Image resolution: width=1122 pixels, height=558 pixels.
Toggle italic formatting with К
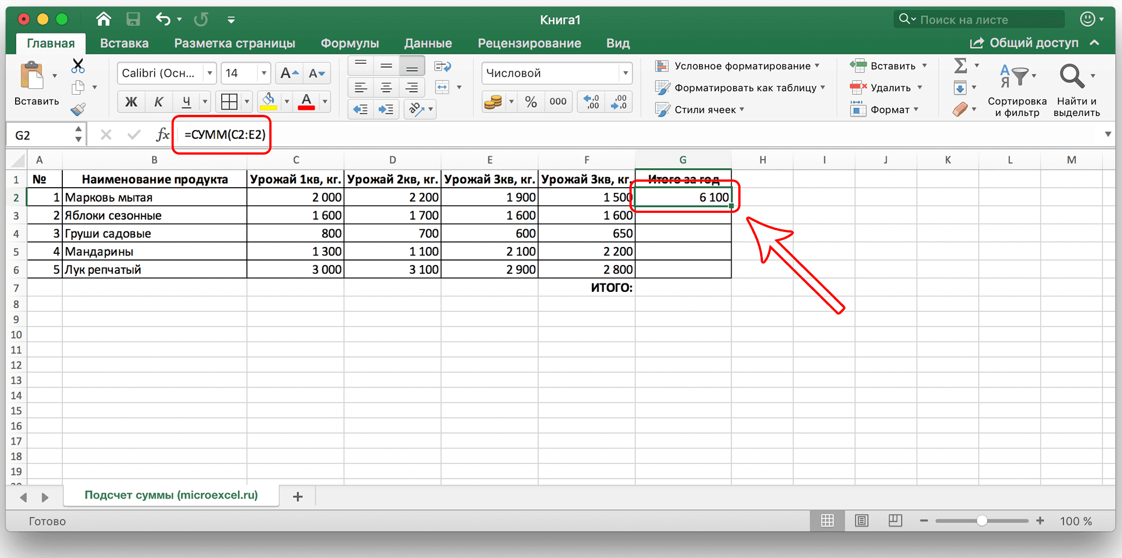pyautogui.click(x=159, y=101)
